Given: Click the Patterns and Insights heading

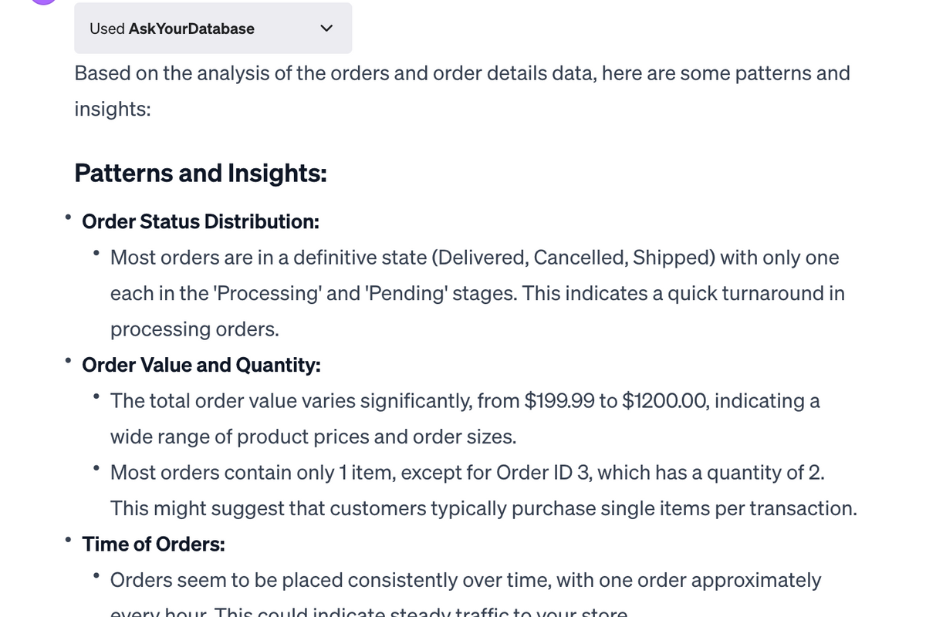Looking at the screenshot, I should click(x=201, y=173).
